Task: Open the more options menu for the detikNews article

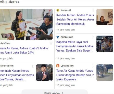Action: coord(51,44)
